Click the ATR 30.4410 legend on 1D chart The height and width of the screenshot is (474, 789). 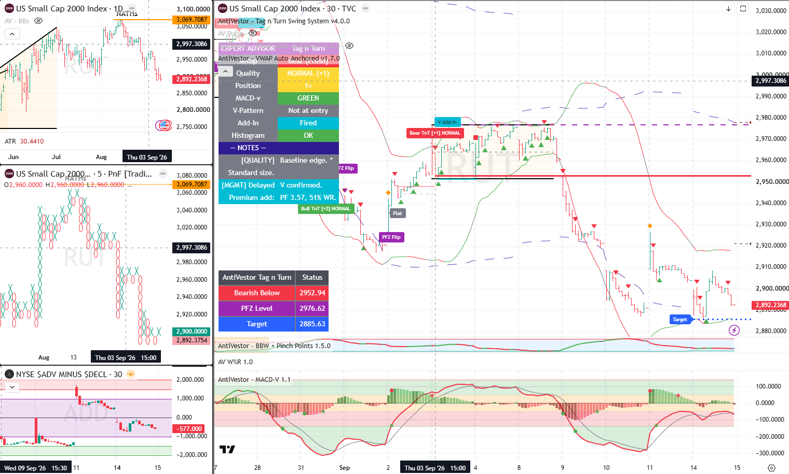[24, 141]
